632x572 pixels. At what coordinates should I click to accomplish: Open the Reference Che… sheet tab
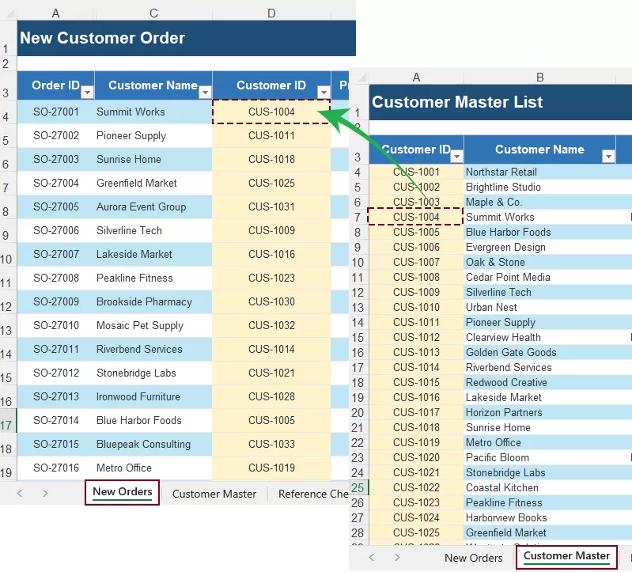pos(313,494)
